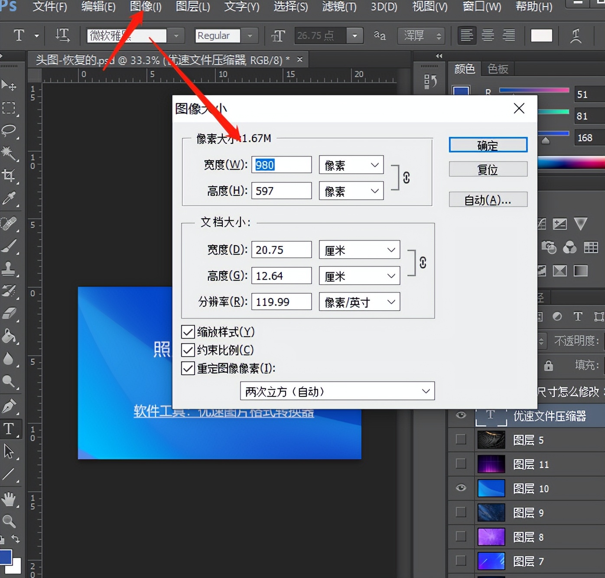Select the Eyedropper tool
605x578 pixels.
pos(9,198)
